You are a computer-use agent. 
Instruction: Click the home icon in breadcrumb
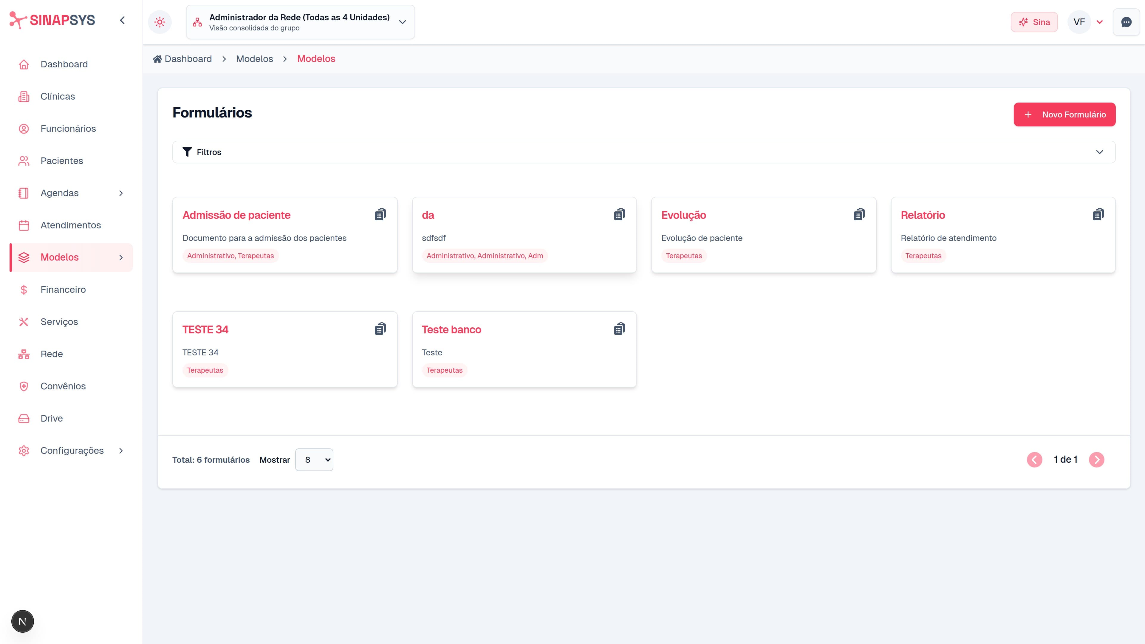(x=157, y=59)
